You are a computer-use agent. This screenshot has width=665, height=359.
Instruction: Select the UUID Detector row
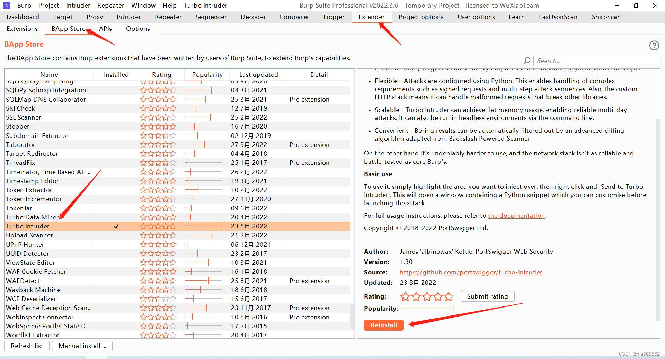pyautogui.click(x=177, y=254)
